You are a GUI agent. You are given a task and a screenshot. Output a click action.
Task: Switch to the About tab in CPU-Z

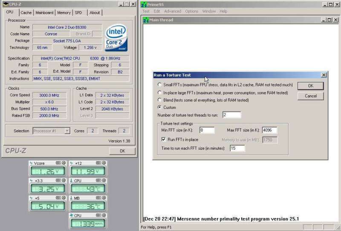(x=95, y=13)
